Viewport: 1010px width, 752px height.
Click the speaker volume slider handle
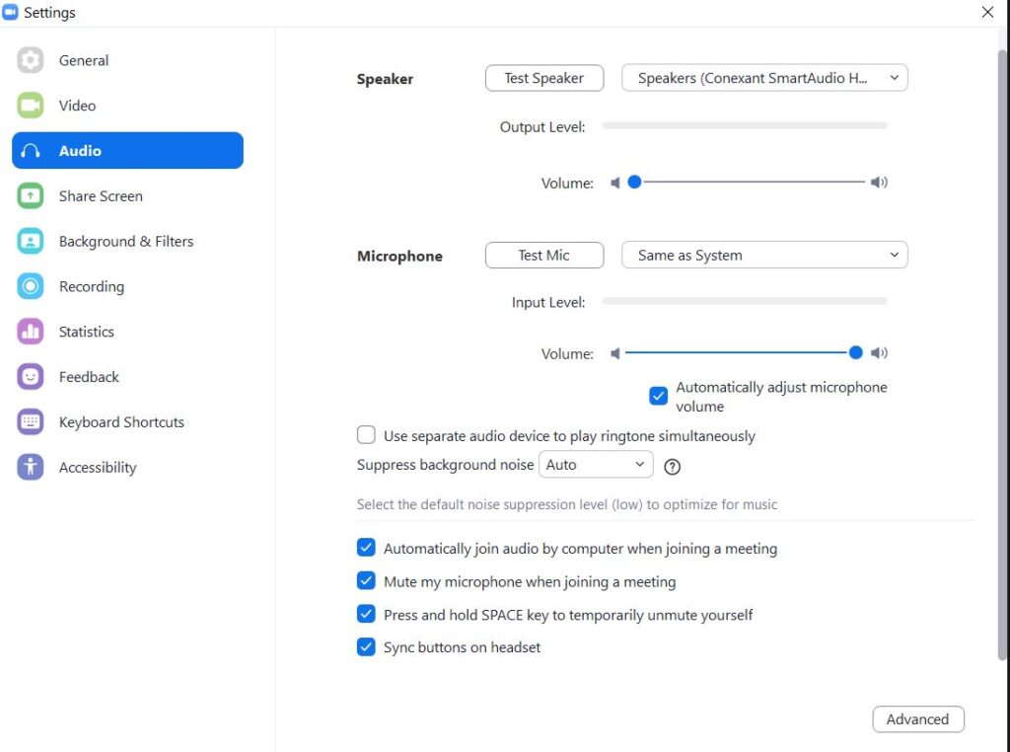coord(635,182)
